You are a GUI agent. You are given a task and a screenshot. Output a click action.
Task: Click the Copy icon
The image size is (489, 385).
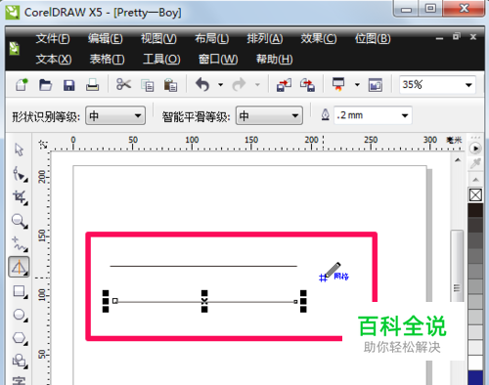click(x=148, y=85)
